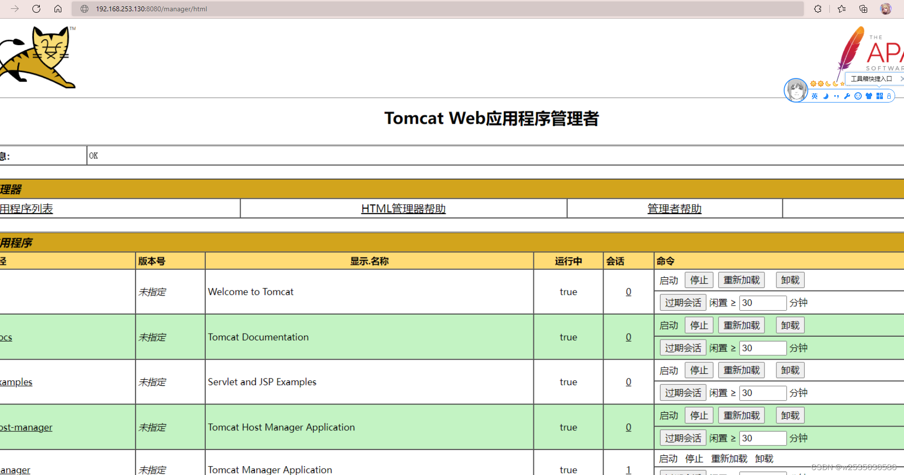904x475 pixels.
Task: Open the favorites star icon
Action: (x=842, y=9)
